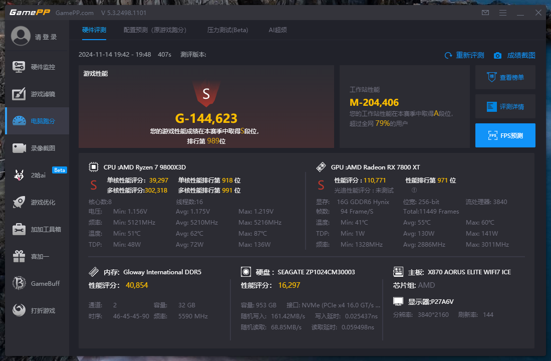Click 显示器:P27A6V label

[x=431, y=301]
